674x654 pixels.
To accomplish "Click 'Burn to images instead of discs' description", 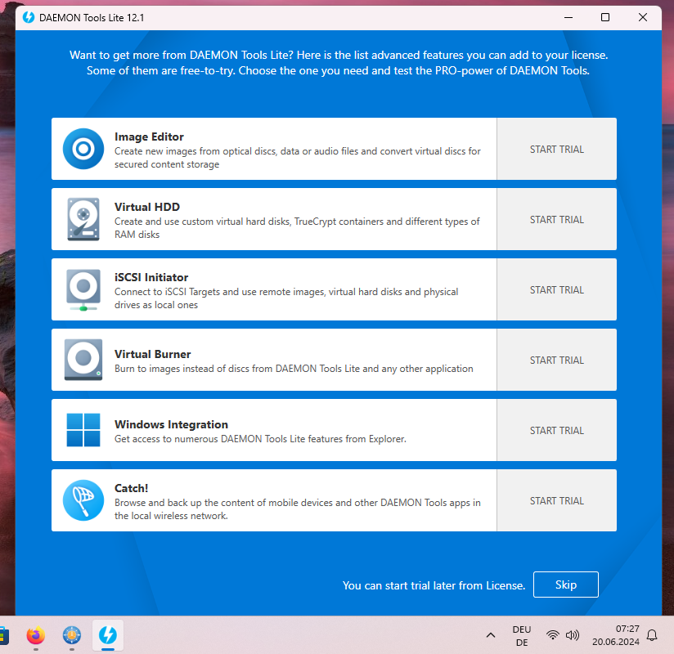I will 294,369.
